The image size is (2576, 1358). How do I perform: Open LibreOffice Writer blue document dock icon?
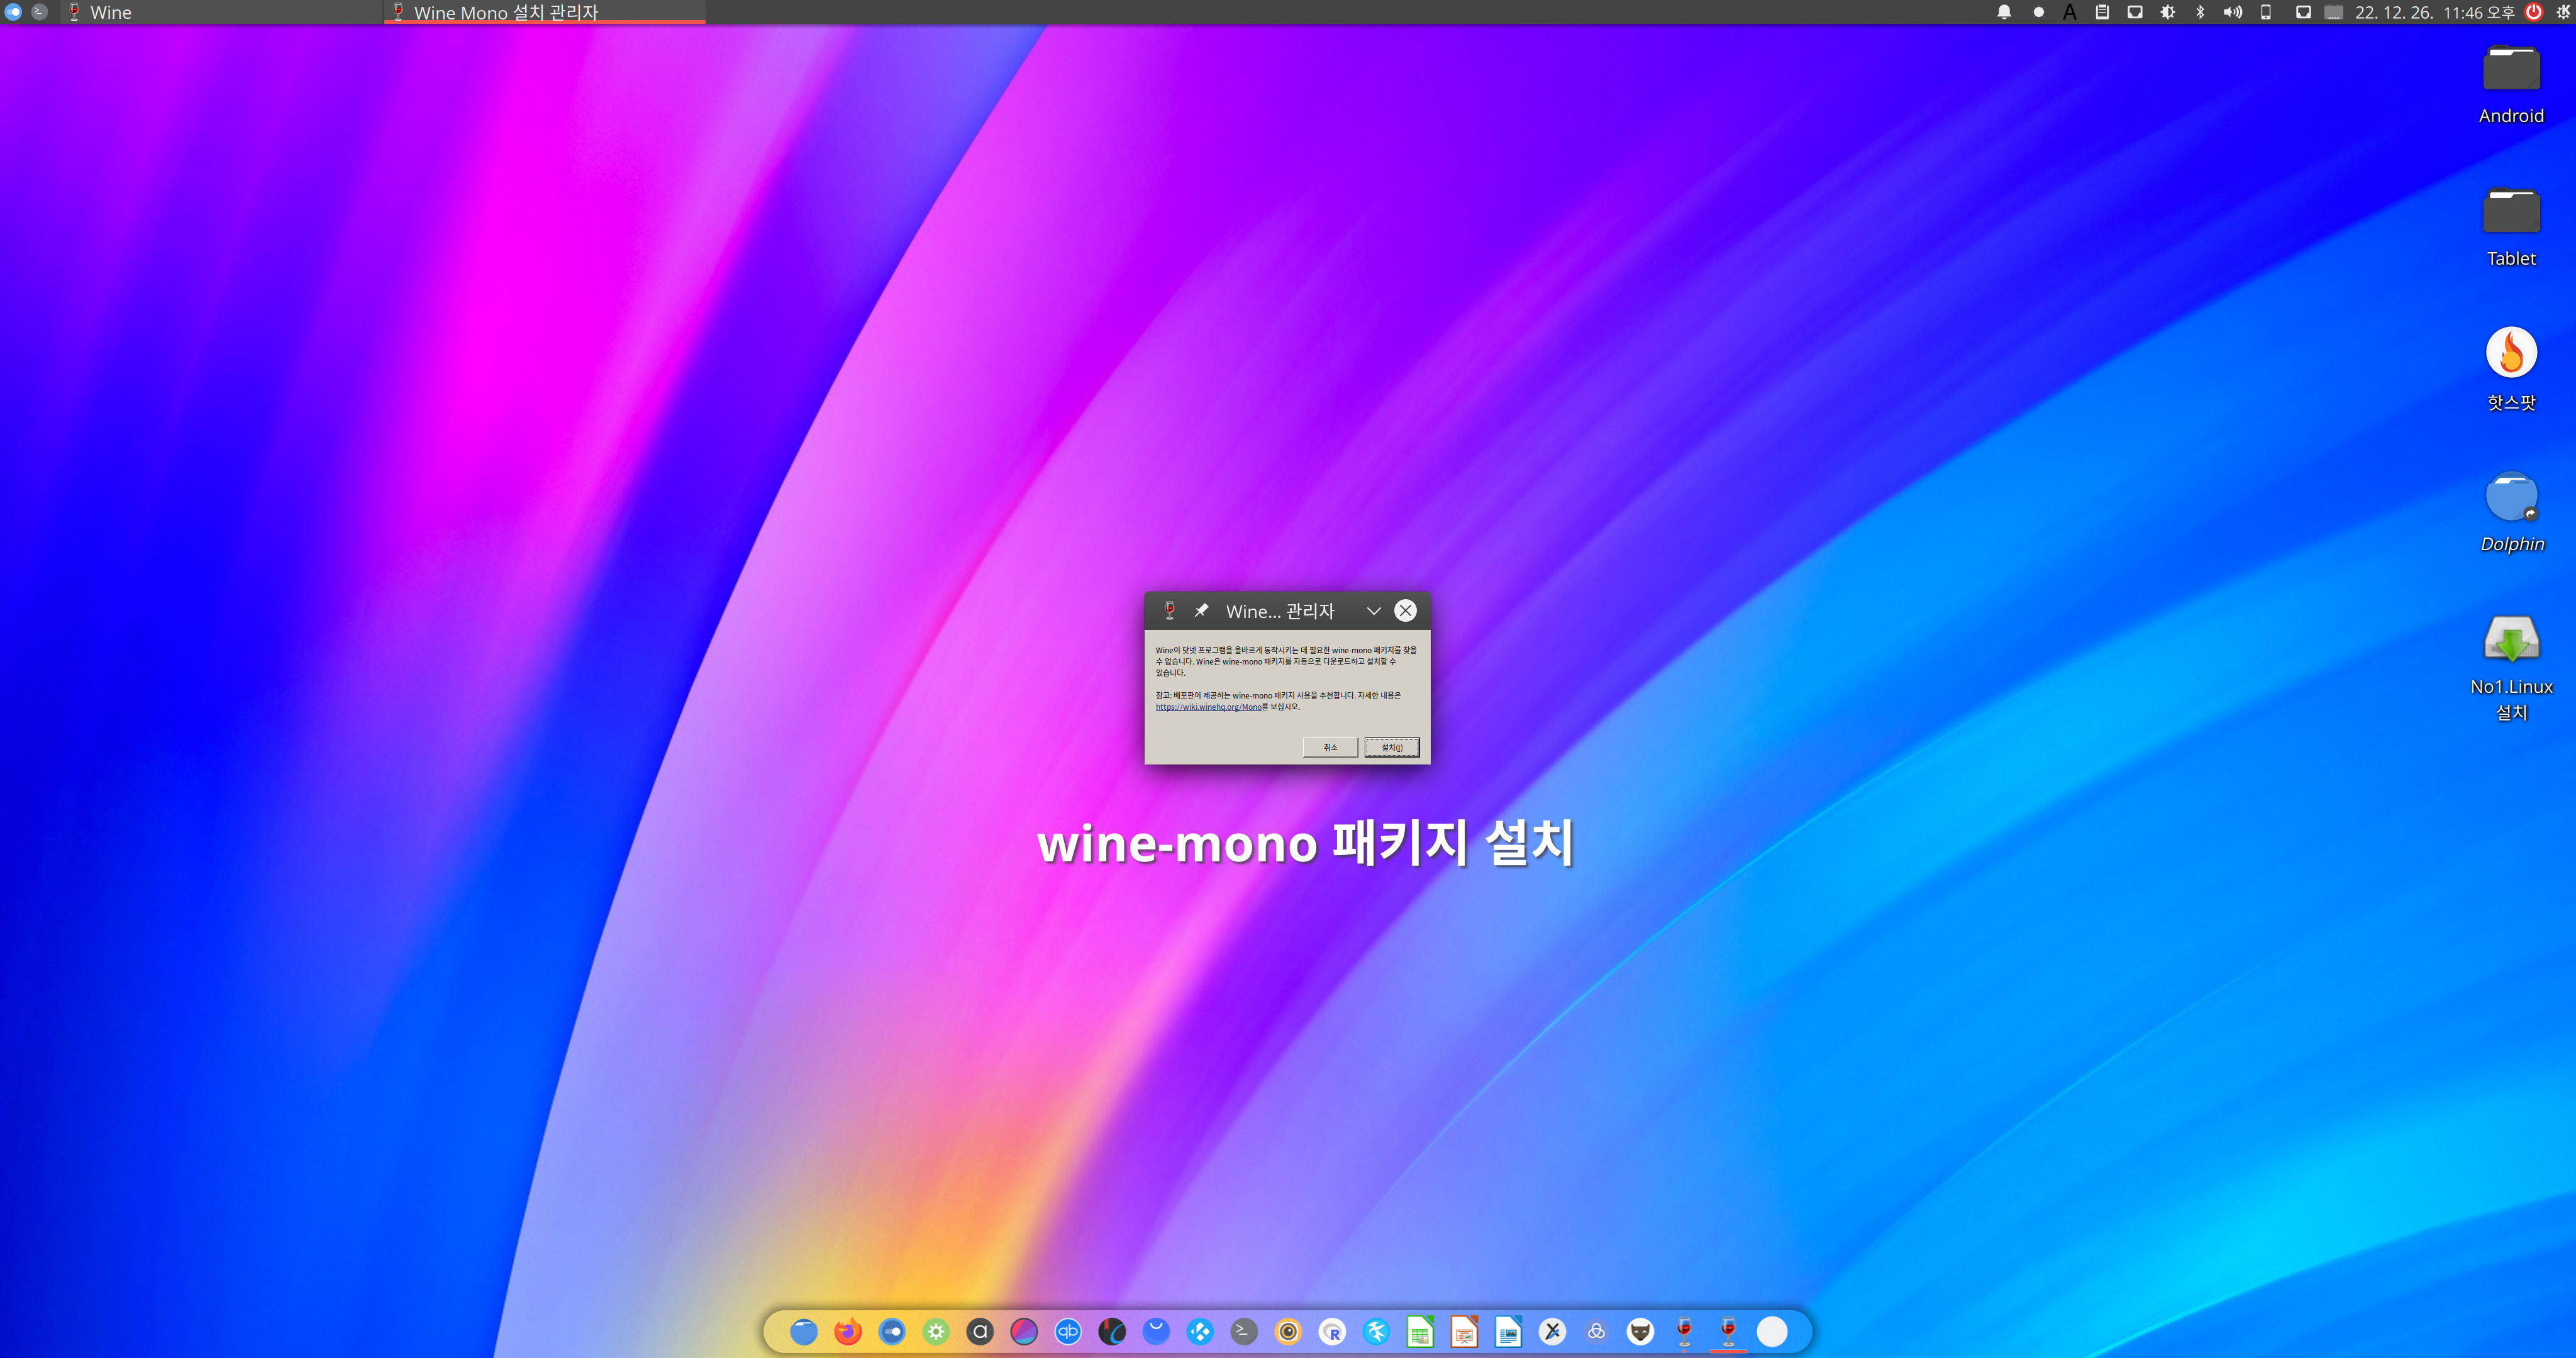click(x=1508, y=1331)
